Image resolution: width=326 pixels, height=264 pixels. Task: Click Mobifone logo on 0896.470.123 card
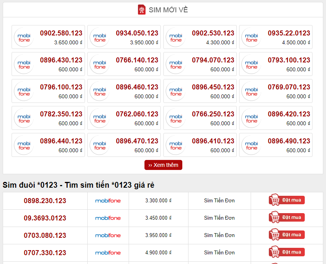pos(100,145)
